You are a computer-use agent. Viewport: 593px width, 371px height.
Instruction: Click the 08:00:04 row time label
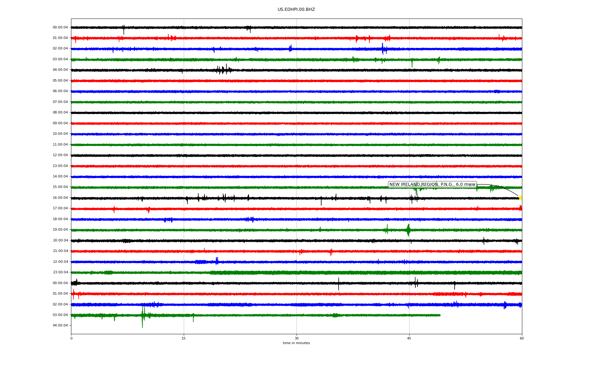[x=60, y=113]
